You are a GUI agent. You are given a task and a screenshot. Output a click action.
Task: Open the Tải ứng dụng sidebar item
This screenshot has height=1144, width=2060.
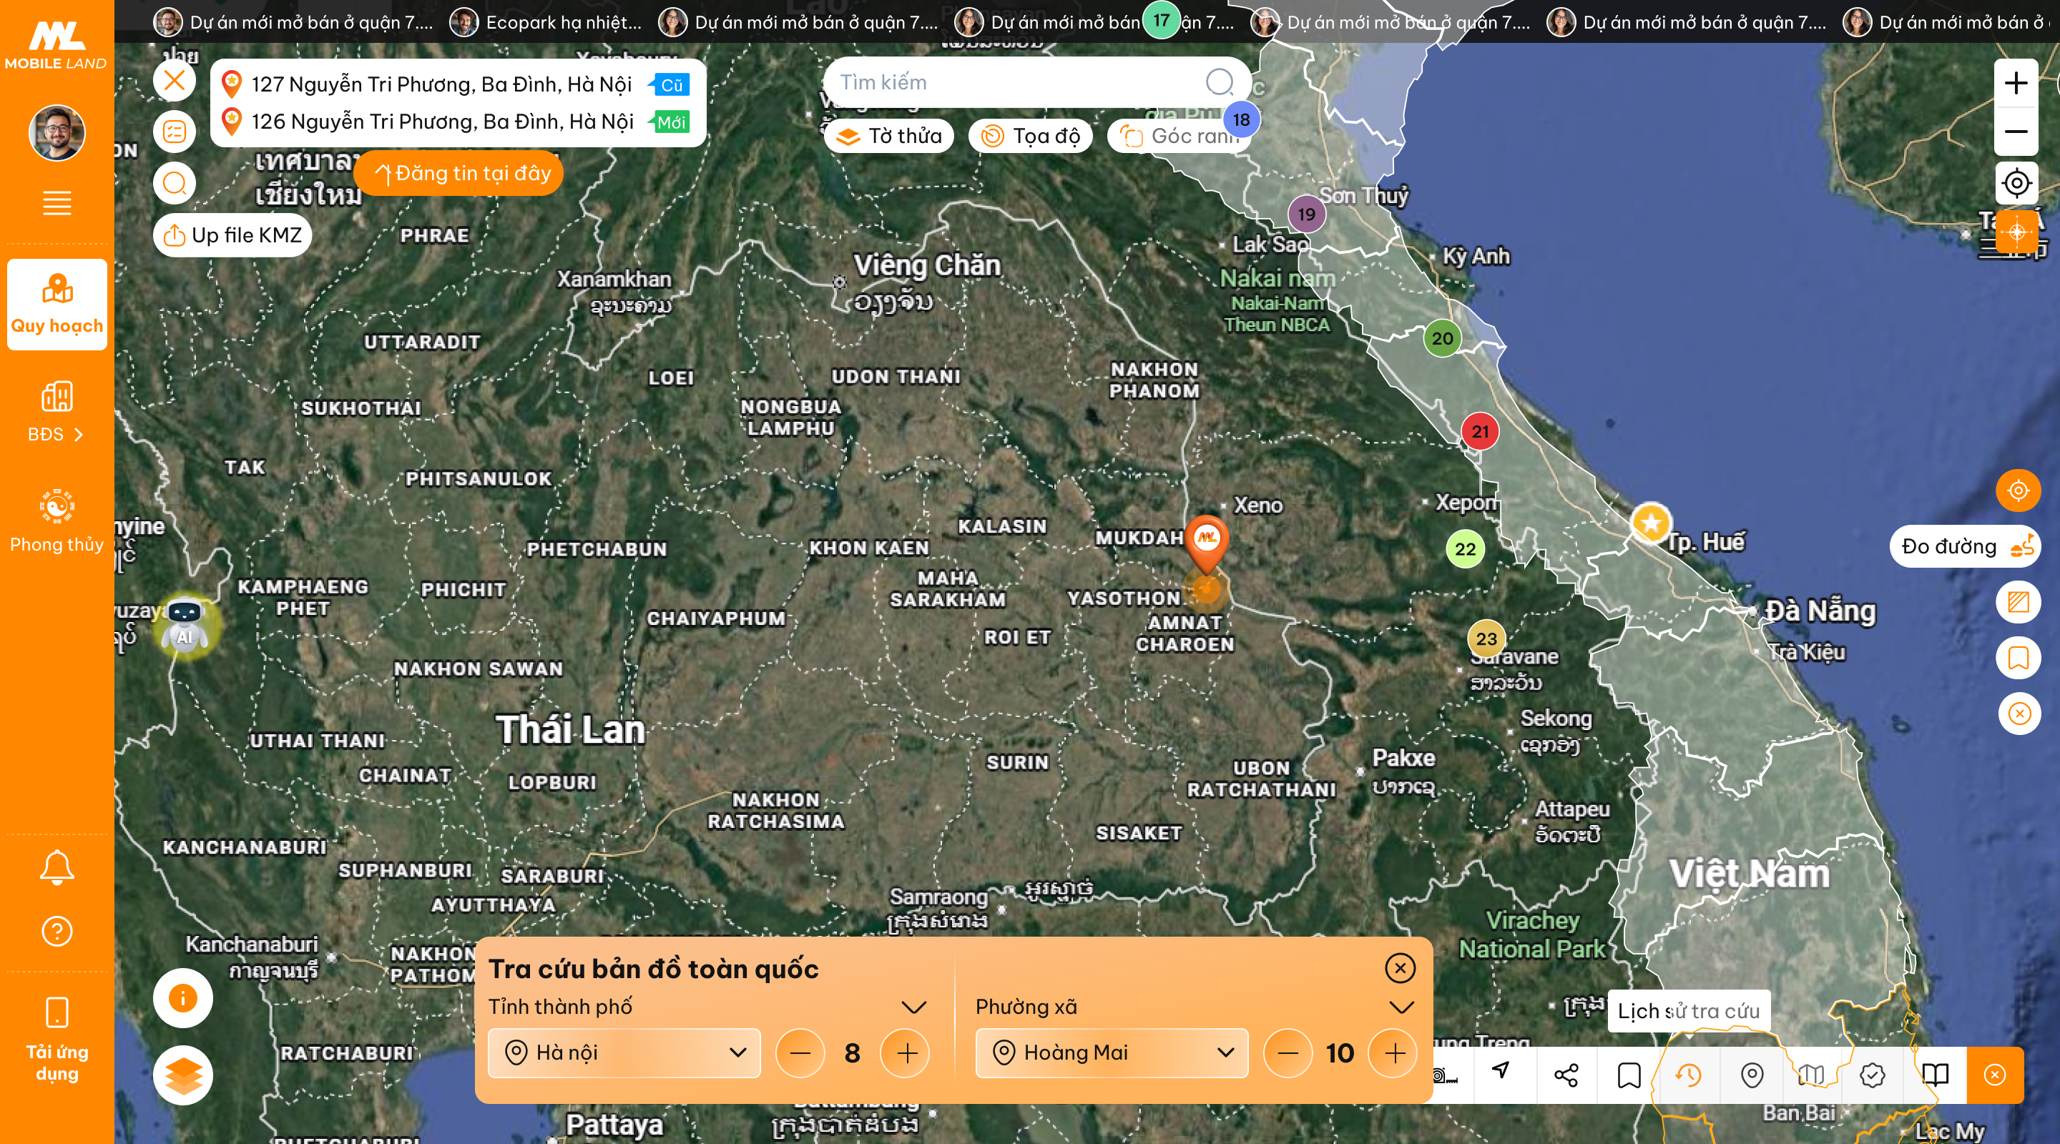point(57,1040)
